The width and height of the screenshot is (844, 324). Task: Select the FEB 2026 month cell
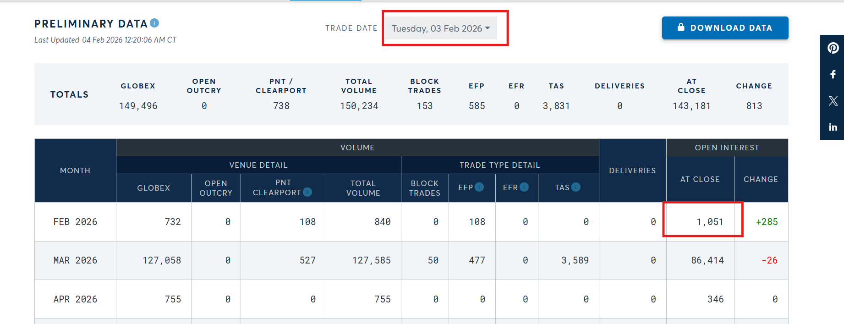(75, 222)
